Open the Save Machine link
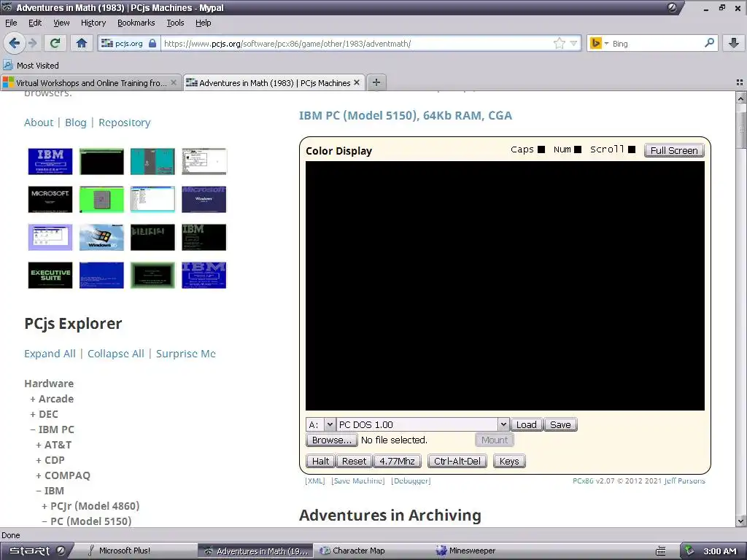Image resolution: width=747 pixels, height=560 pixels. 357,481
